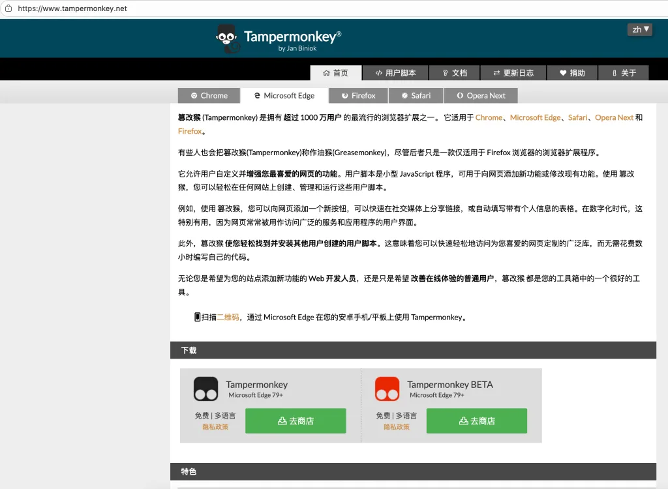Click the browser address bar
Viewport: 668px width, 489px height.
click(x=130, y=10)
